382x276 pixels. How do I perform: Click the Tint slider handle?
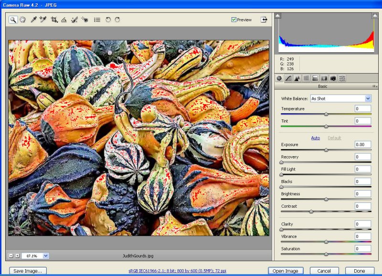[326, 127]
